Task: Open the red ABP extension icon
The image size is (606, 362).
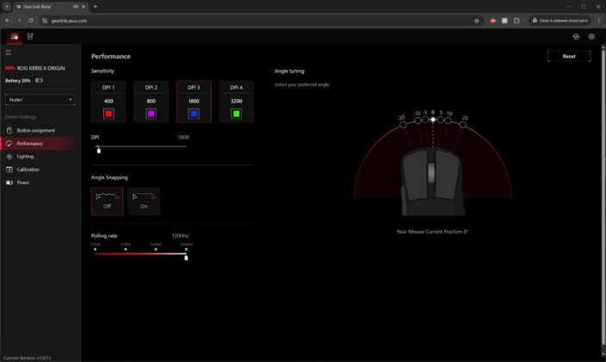Action: [492, 21]
